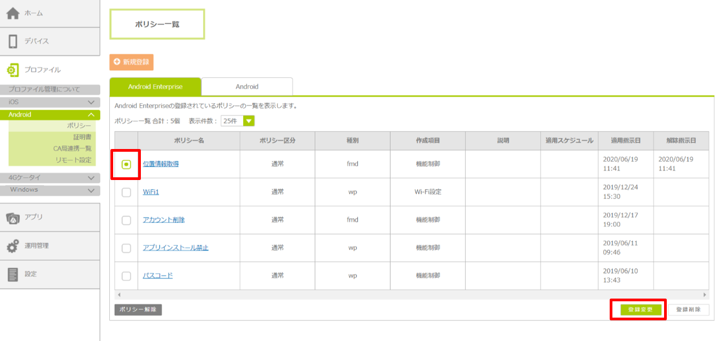Open the アプリインストール禁止 policy link
The width and height of the screenshot is (719, 341).
176,248
